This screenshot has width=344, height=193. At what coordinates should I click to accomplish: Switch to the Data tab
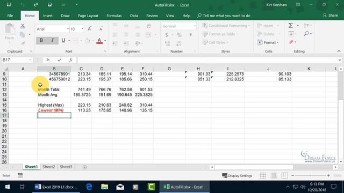coord(134,16)
